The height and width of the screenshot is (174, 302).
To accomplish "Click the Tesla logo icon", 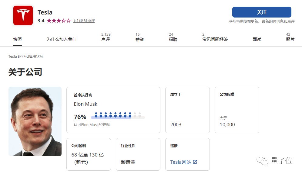I will point(23,15).
